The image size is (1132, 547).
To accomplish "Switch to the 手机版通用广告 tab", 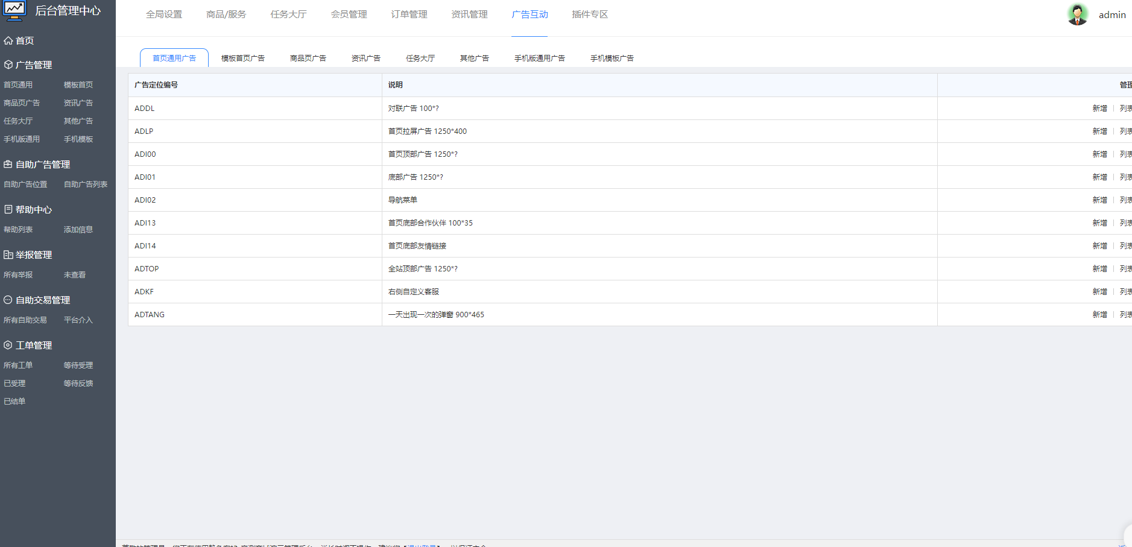I will pos(540,58).
